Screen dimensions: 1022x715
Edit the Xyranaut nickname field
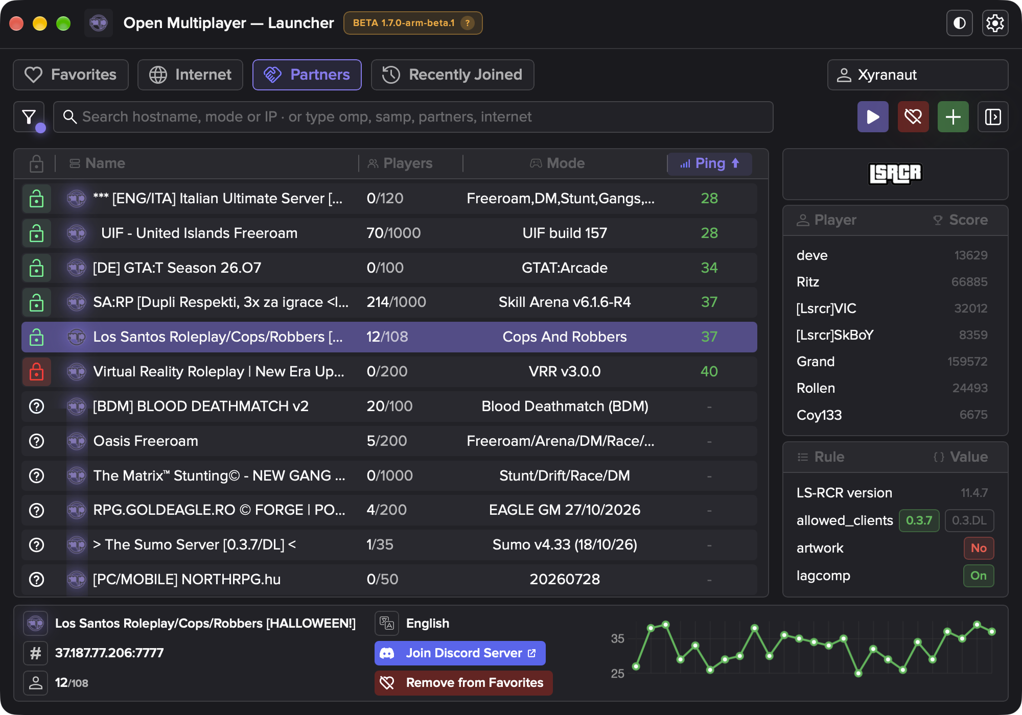pyautogui.click(x=918, y=75)
